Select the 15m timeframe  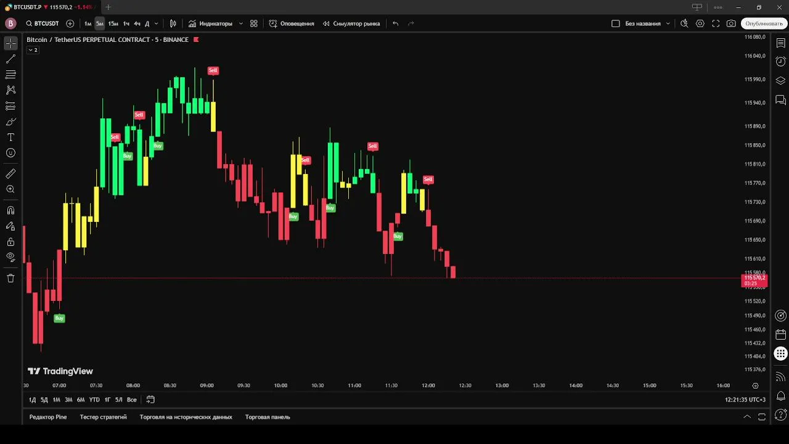113,23
